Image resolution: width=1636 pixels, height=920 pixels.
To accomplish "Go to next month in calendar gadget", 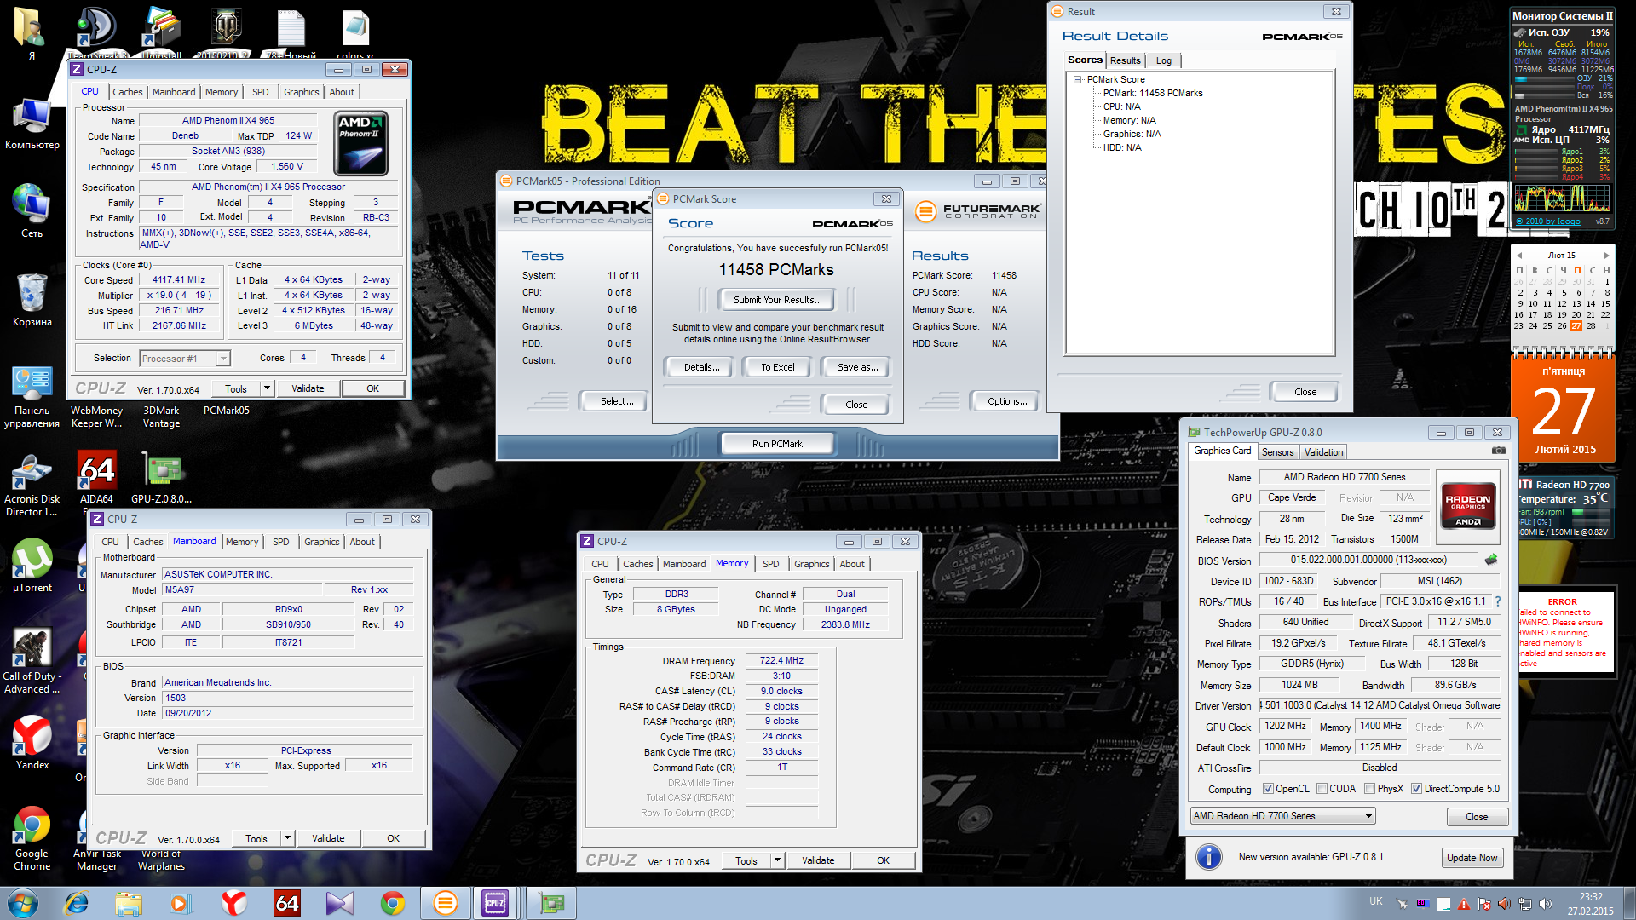I will [1607, 255].
